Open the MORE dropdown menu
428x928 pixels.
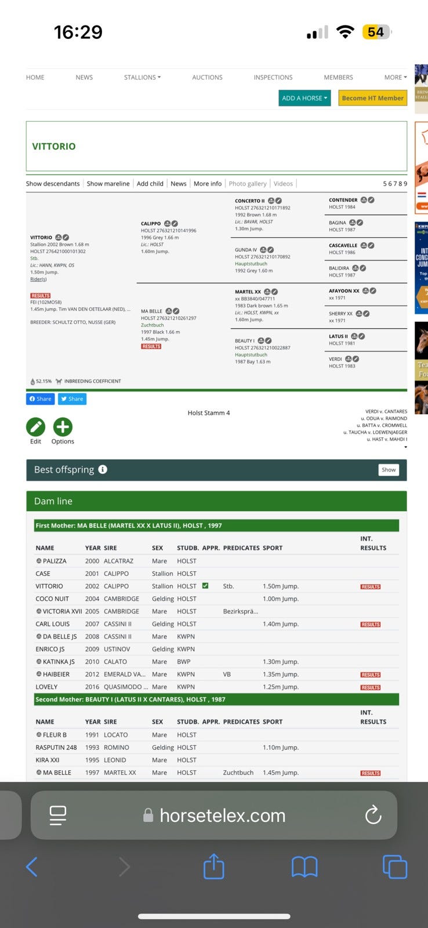[396, 77]
